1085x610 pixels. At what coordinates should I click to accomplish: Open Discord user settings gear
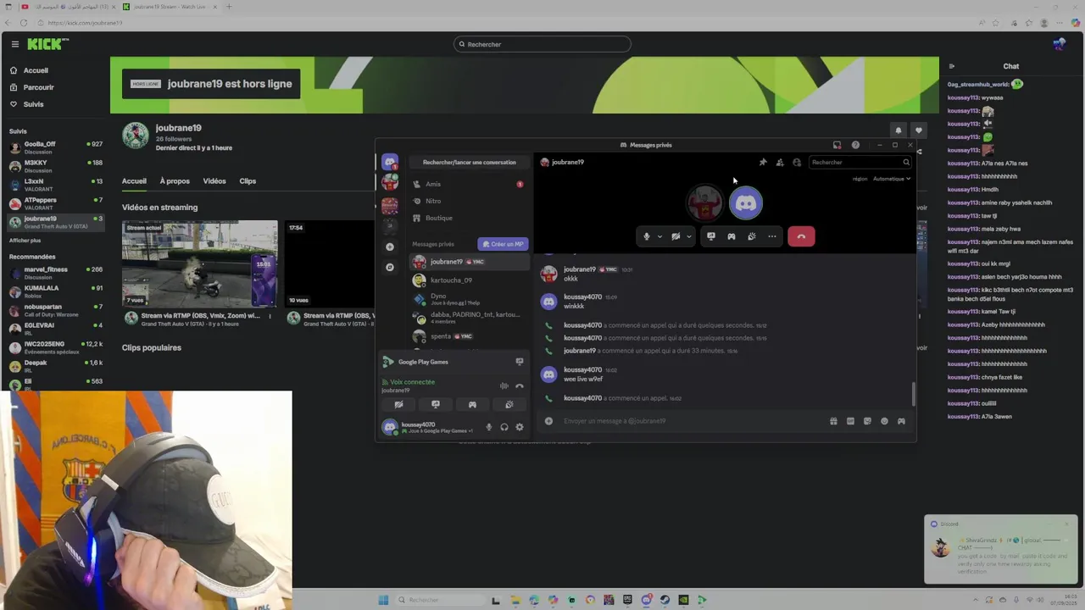point(520,427)
